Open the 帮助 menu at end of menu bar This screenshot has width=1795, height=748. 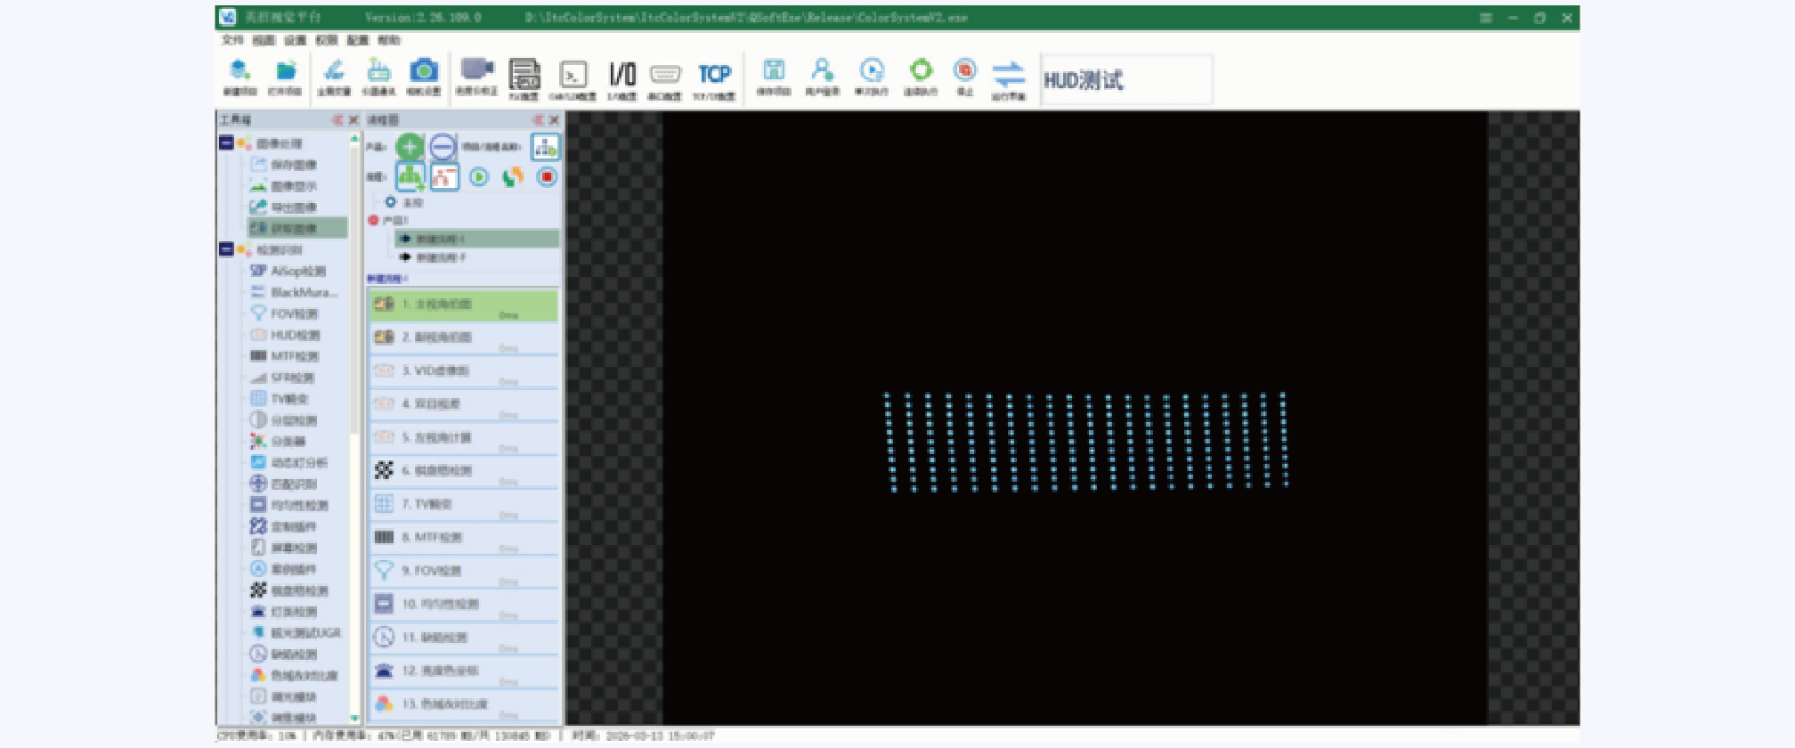[x=389, y=40]
